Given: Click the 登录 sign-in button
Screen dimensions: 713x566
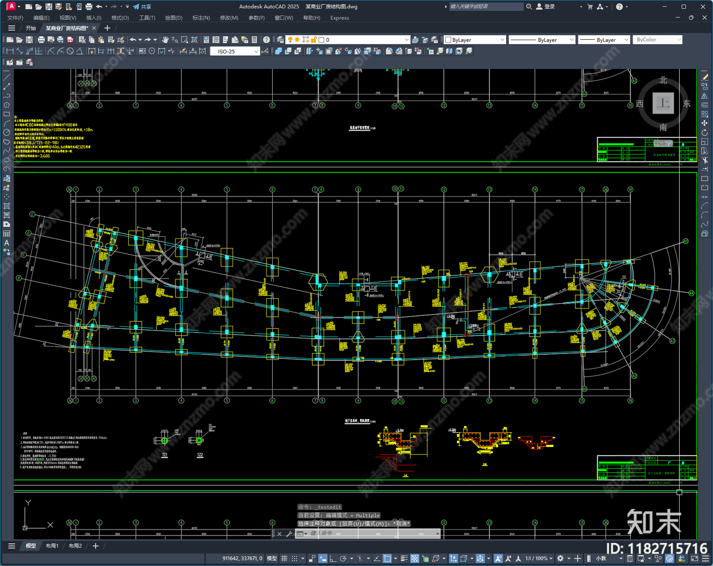Looking at the screenshot, I should [x=545, y=7].
